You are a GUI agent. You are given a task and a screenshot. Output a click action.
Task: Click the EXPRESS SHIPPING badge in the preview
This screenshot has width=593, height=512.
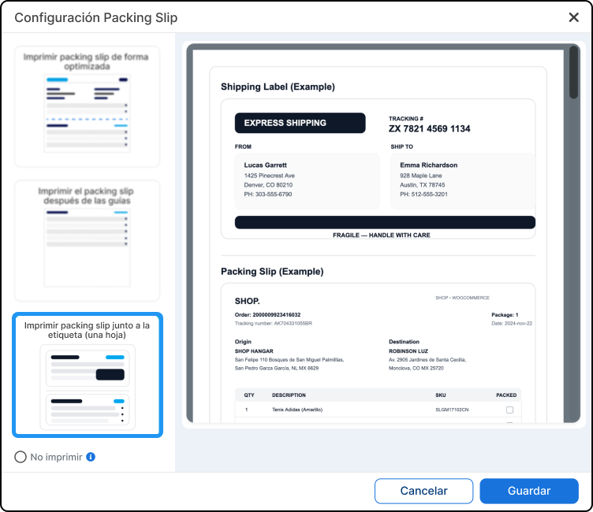pos(300,123)
